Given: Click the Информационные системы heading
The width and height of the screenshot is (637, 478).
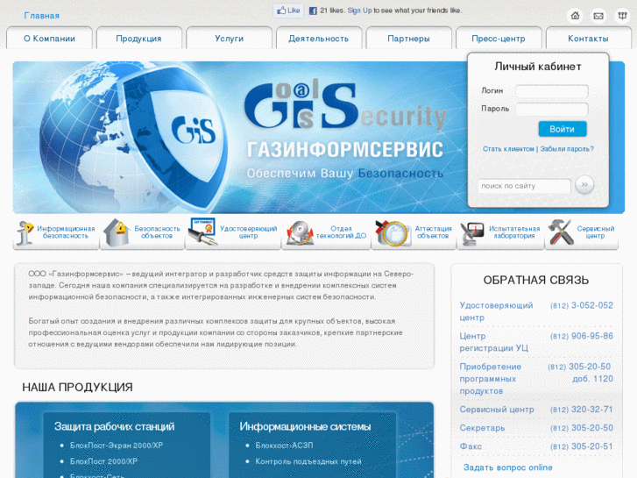Looking at the screenshot, I should 305,426.
